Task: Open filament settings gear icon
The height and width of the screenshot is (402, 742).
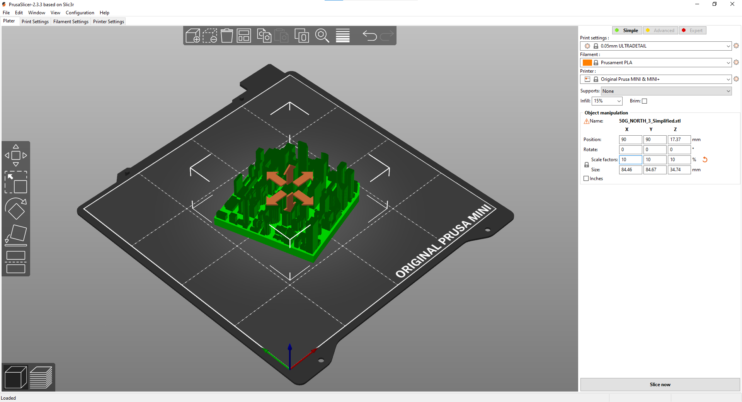Action: [736, 62]
